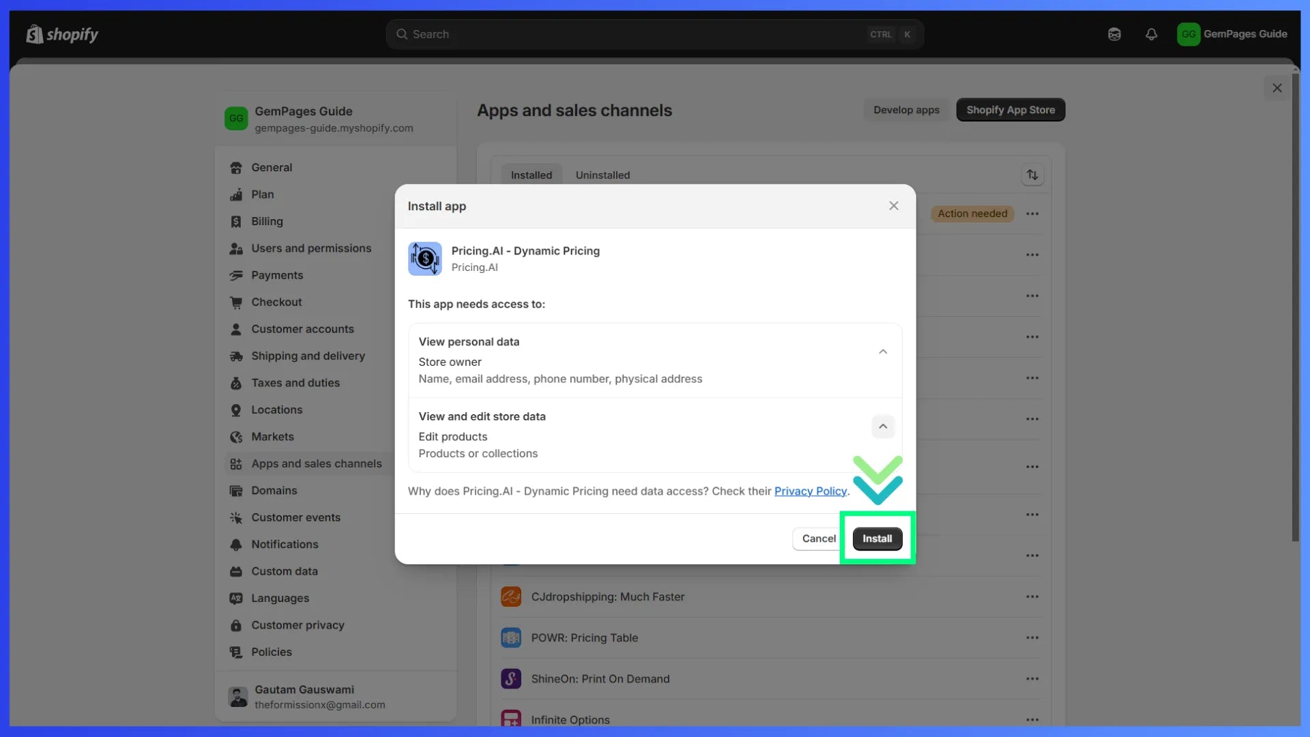This screenshot has width=1310, height=737.
Task: Close the Install app dialog
Action: 893,206
